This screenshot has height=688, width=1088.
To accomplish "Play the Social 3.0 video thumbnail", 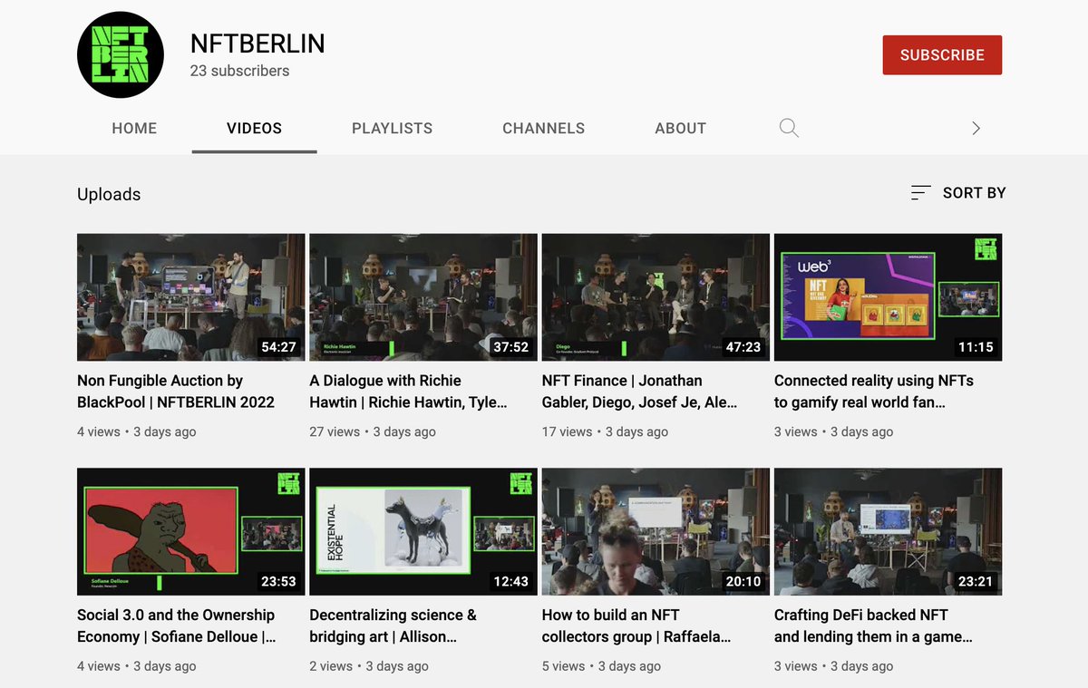I will click(x=191, y=531).
